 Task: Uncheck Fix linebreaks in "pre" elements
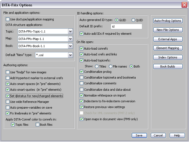[7, 113]
